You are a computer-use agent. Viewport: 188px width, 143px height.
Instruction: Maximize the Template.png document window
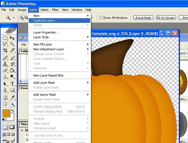point(169,33)
